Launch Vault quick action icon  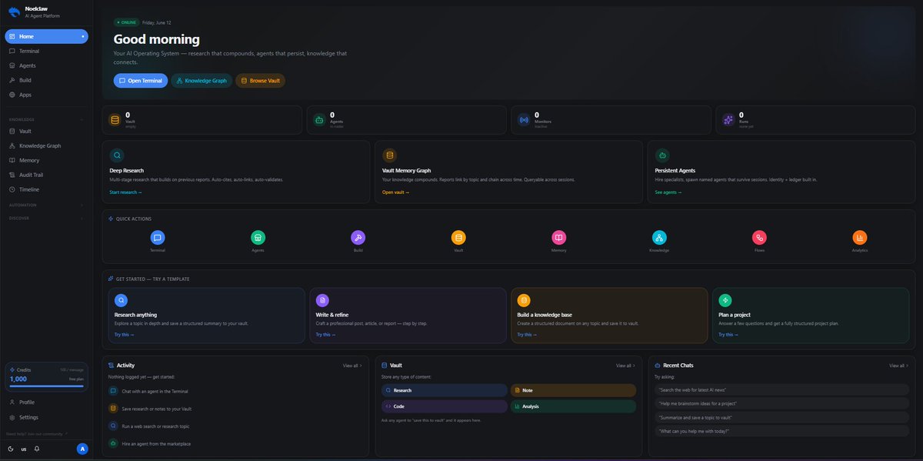pyautogui.click(x=458, y=238)
